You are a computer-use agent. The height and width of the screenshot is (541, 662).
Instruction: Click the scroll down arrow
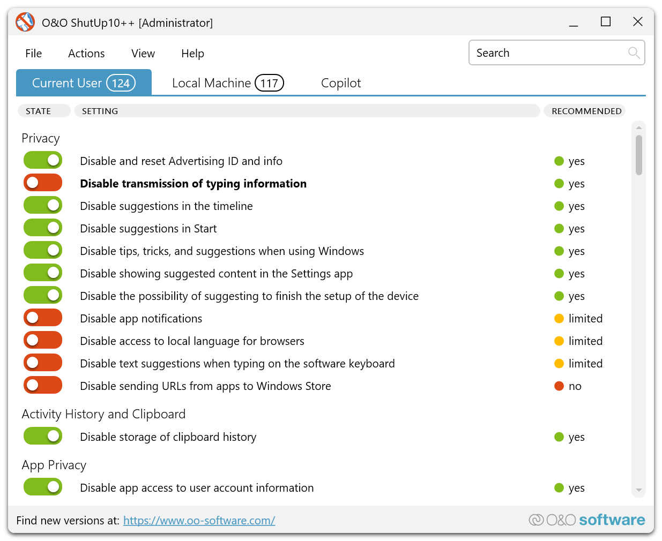638,490
